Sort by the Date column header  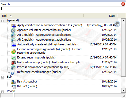[x=101, y=16]
